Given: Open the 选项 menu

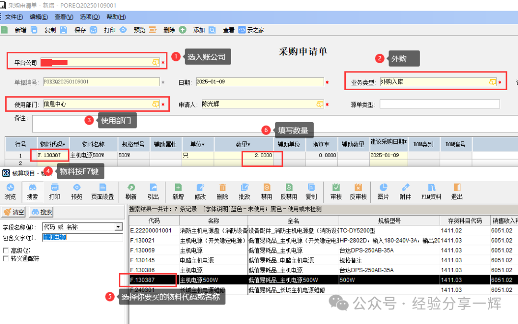Looking at the screenshot, I should (x=89, y=17).
